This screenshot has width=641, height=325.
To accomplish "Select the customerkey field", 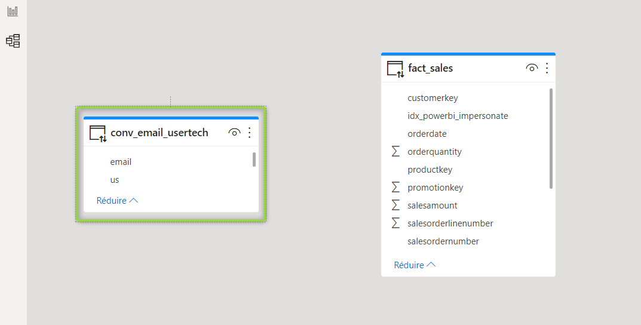I will (466, 98).
